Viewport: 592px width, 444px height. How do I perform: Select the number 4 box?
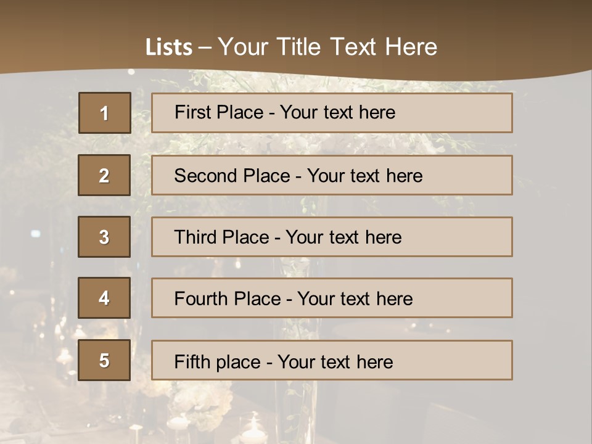(x=104, y=298)
